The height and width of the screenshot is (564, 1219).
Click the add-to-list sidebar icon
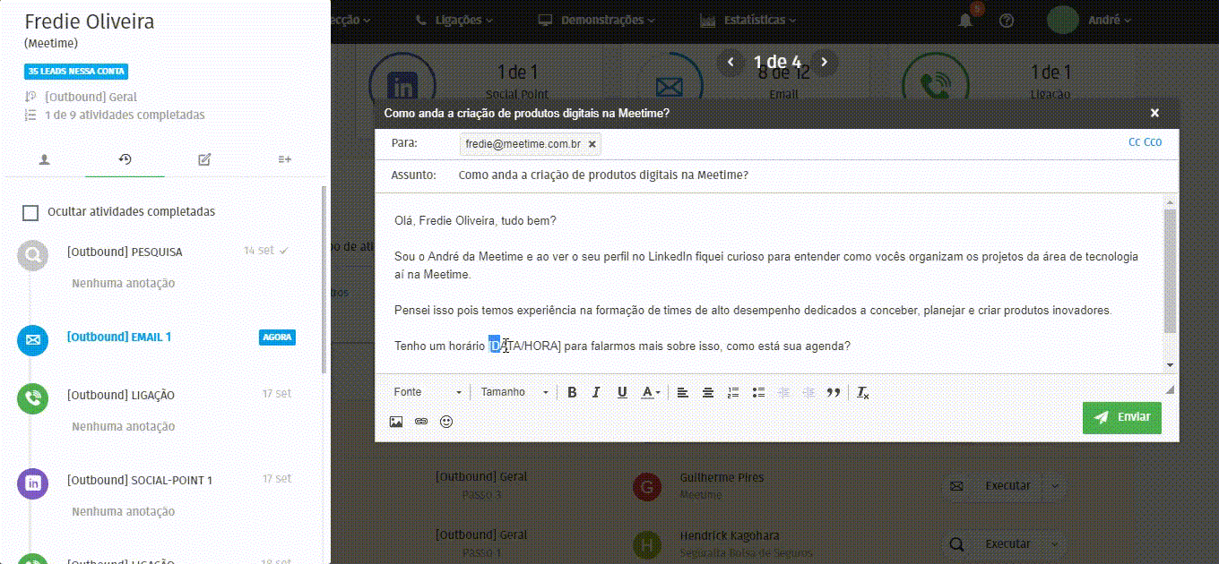tap(284, 158)
